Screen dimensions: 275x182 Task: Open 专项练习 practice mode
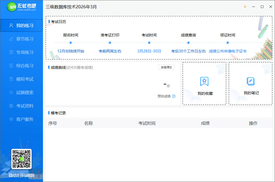tap(21, 52)
